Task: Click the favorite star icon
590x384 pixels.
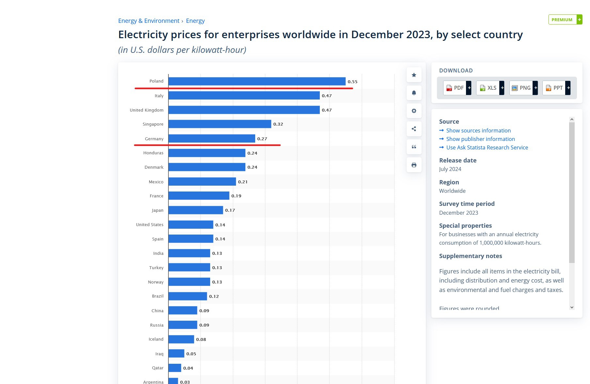Action: pyautogui.click(x=414, y=75)
